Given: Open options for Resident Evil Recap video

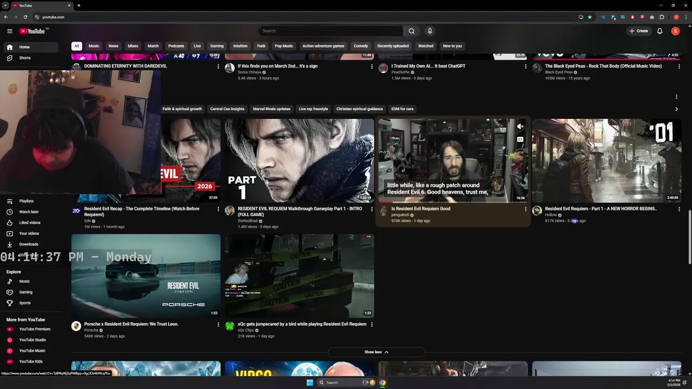Looking at the screenshot, I should coord(218,209).
